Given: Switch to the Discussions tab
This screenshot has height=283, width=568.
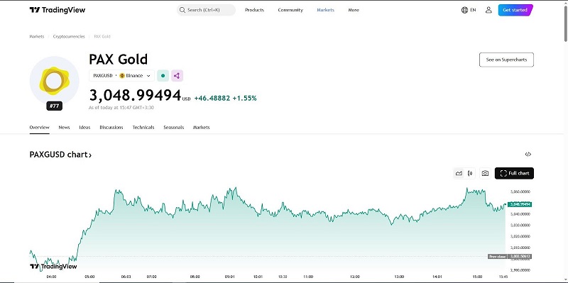Looking at the screenshot, I should point(111,128).
